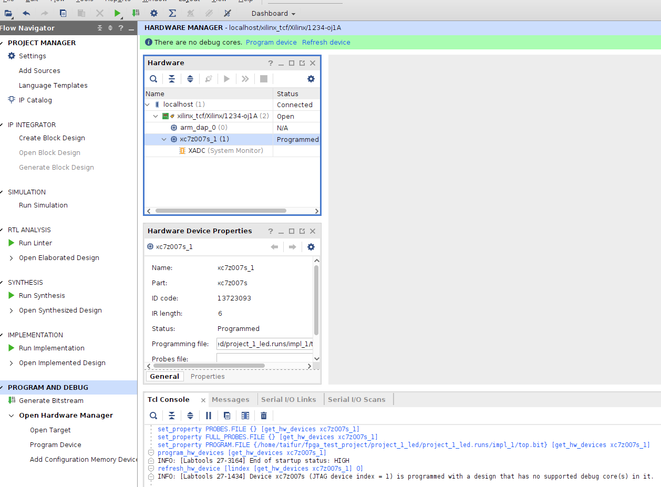The image size is (661, 487).
Task: Switch to Serial I/O Scans tab
Action: [x=357, y=400]
